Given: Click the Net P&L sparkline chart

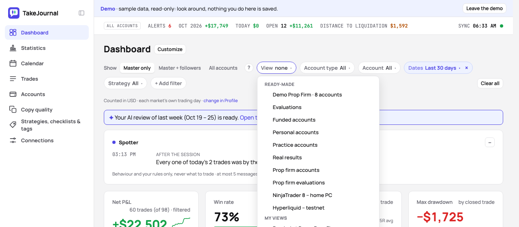Looking at the screenshot, I should click(x=181, y=222).
